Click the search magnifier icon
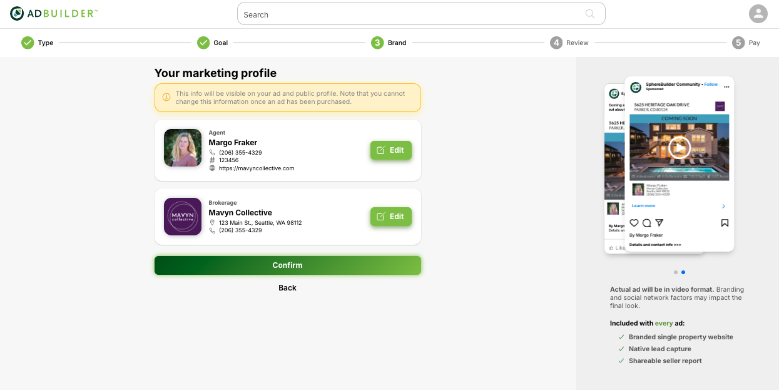This screenshot has height=390, width=779. click(590, 14)
